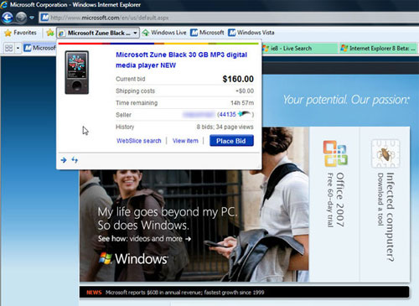Click the My life goes beyond my PC banner
This screenshot has width=419, height=306.
194,204
